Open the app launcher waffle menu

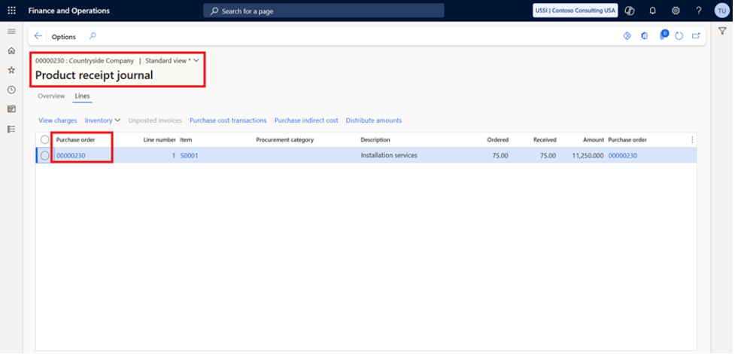click(x=12, y=11)
